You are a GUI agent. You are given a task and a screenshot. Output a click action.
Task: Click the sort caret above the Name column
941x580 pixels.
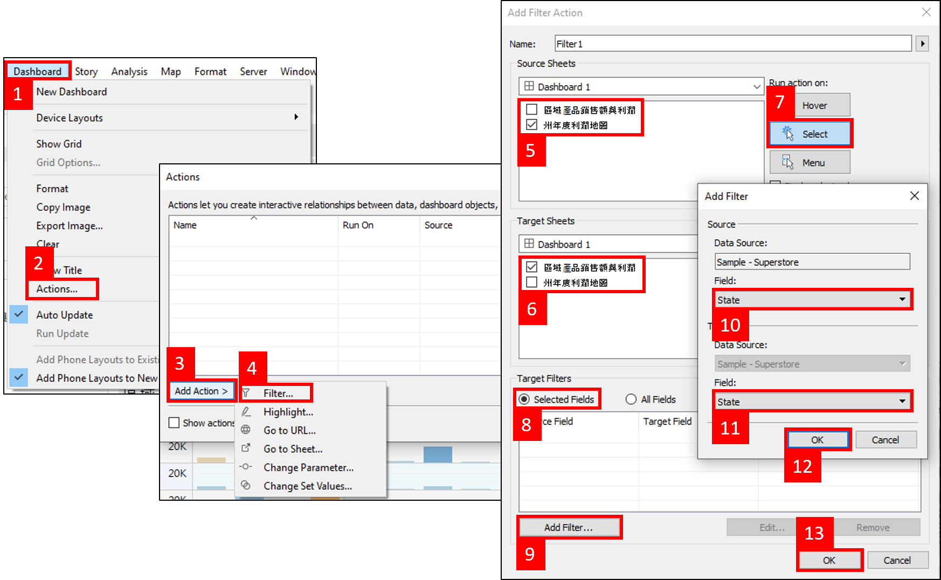tap(254, 218)
